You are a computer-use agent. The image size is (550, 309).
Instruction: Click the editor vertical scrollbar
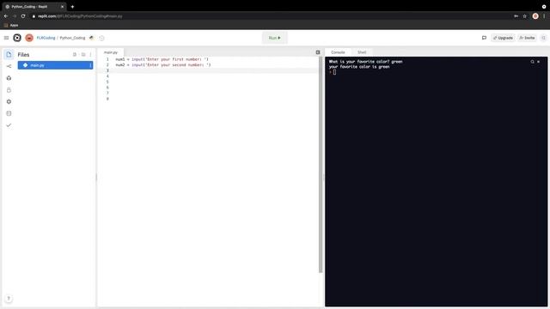click(321, 165)
